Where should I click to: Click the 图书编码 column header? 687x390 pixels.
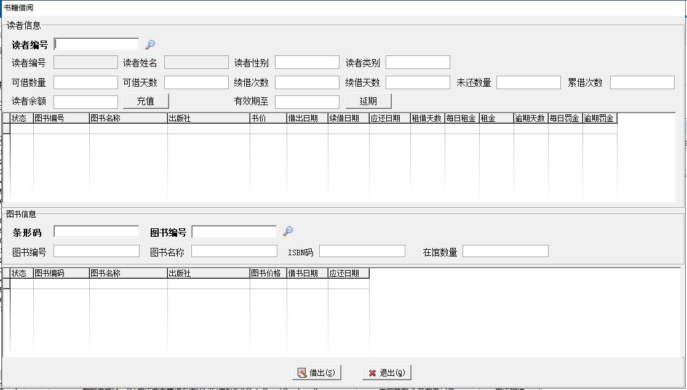click(x=62, y=274)
